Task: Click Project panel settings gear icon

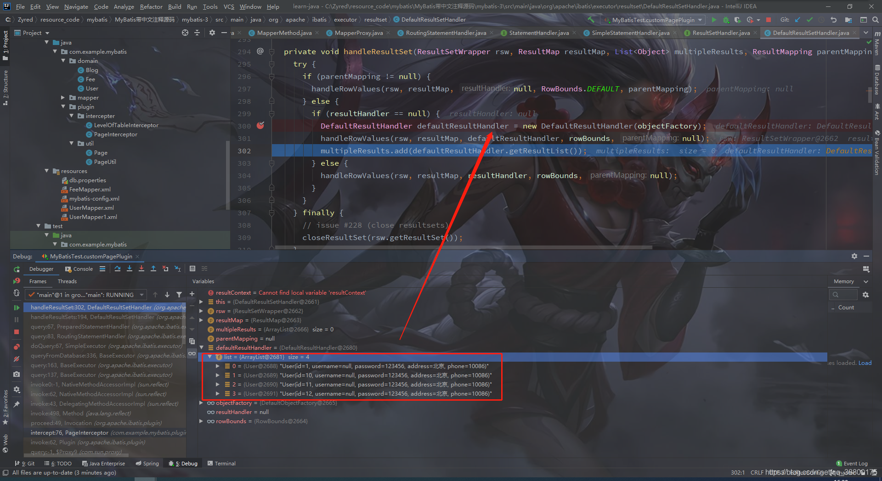Action: click(x=212, y=33)
